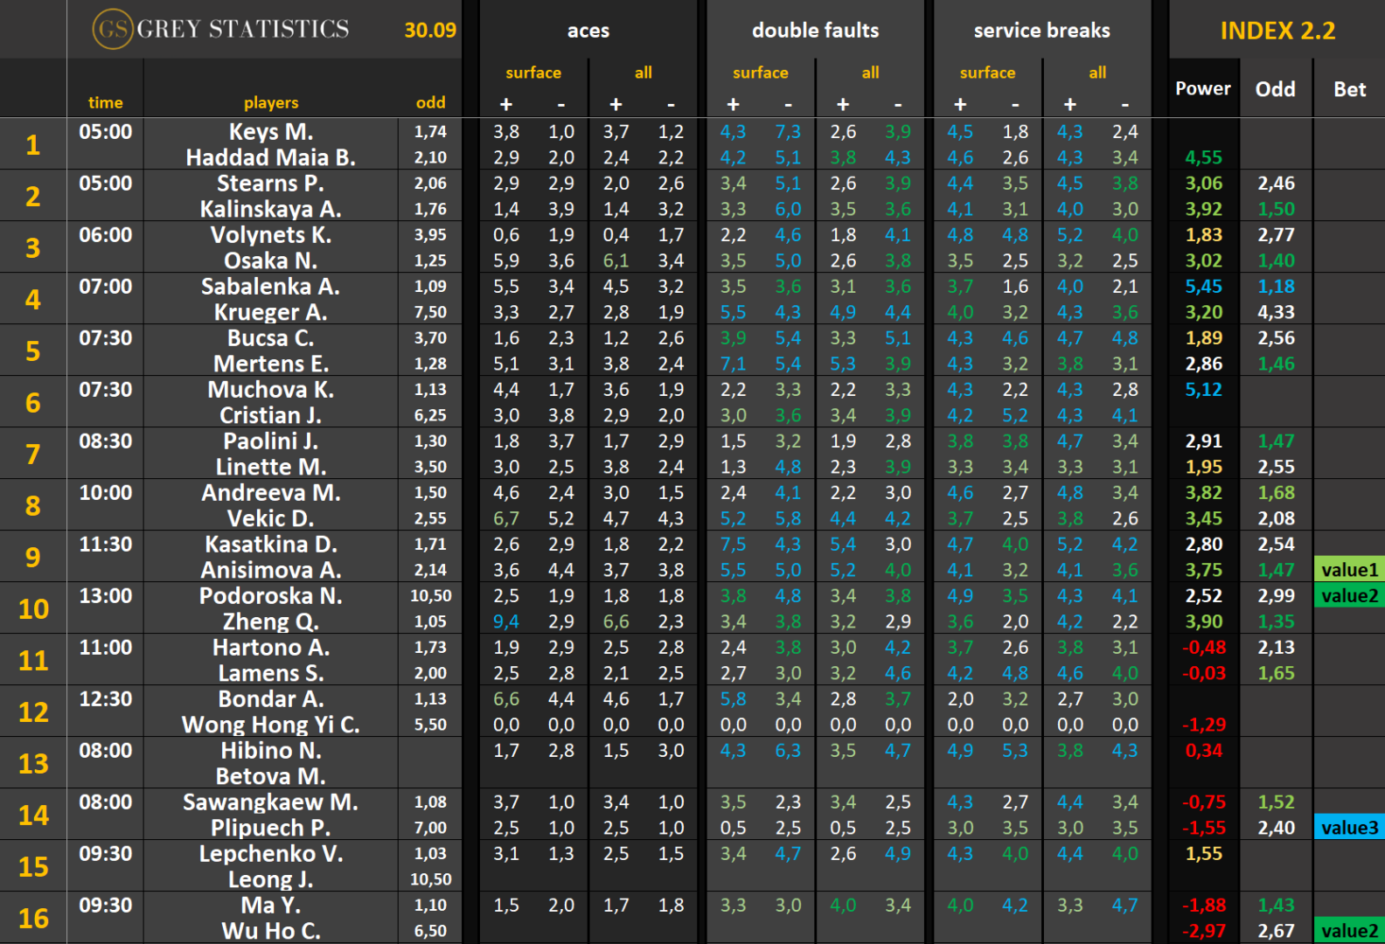The image size is (1385, 944).
Task: Select player Leong J.
Action: [x=271, y=879]
